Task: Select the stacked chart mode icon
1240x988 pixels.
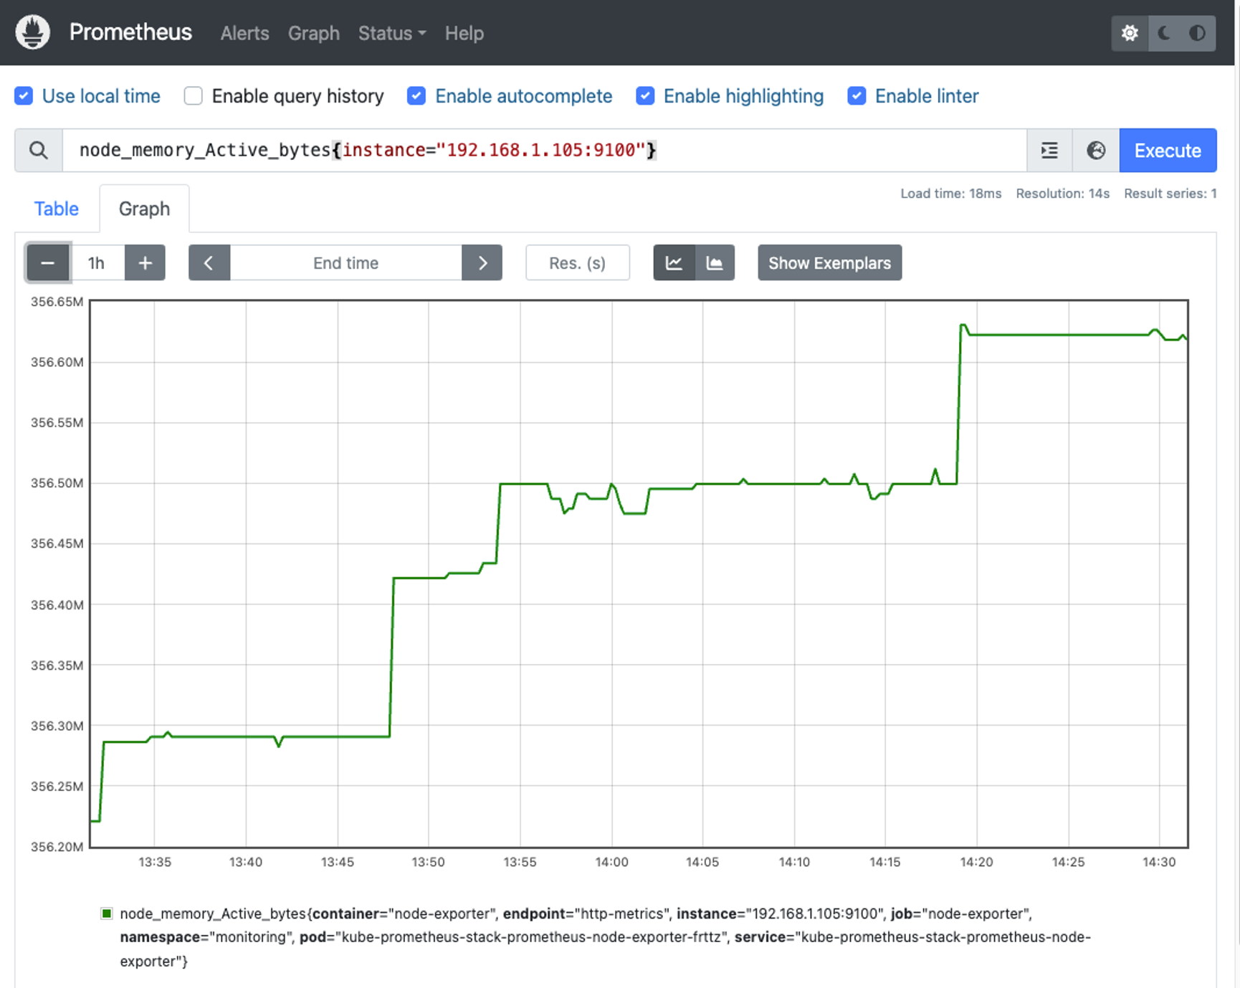Action: tap(715, 263)
